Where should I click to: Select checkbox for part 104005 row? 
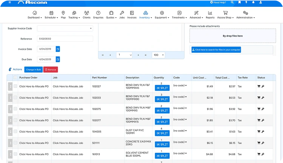tap(15, 131)
